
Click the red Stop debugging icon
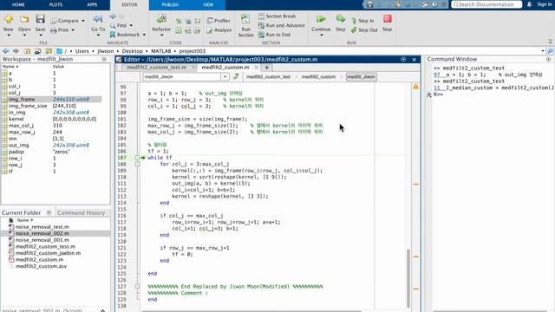(388, 19)
